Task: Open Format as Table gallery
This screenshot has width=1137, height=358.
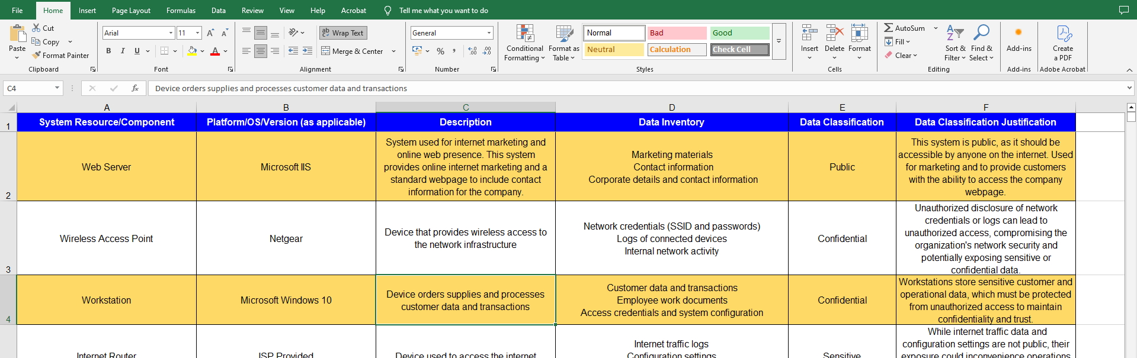Action: coord(563,43)
